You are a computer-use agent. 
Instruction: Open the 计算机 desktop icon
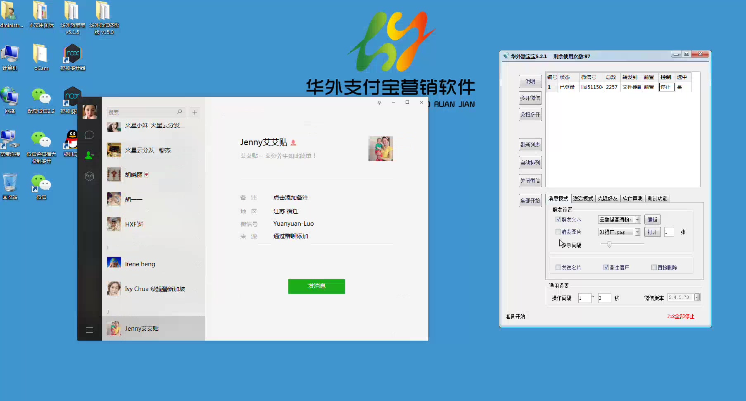(x=10, y=57)
